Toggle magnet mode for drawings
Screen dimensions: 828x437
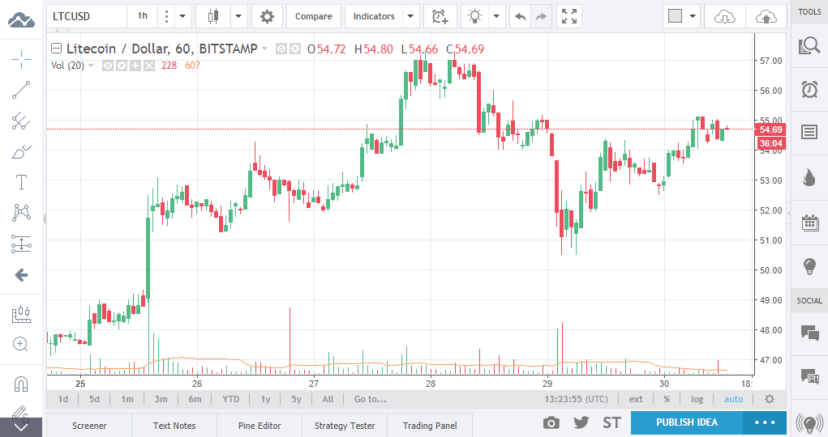(x=21, y=384)
